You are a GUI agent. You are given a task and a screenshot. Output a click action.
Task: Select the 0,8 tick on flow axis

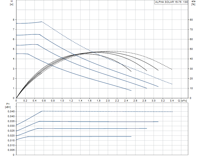pos(53,101)
